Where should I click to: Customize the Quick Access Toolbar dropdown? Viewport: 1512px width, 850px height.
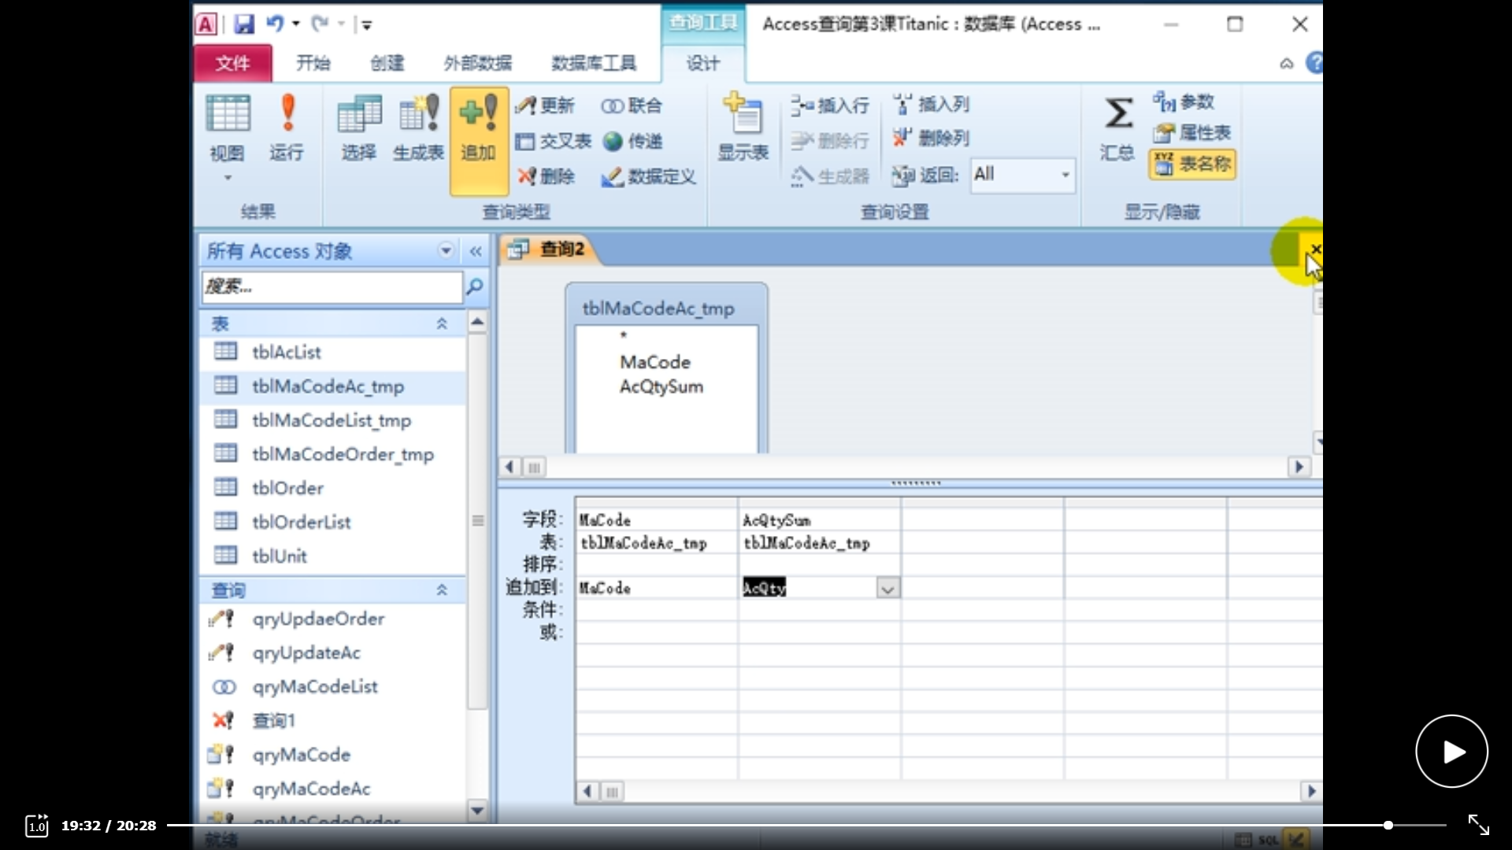pyautogui.click(x=367, y=25)
